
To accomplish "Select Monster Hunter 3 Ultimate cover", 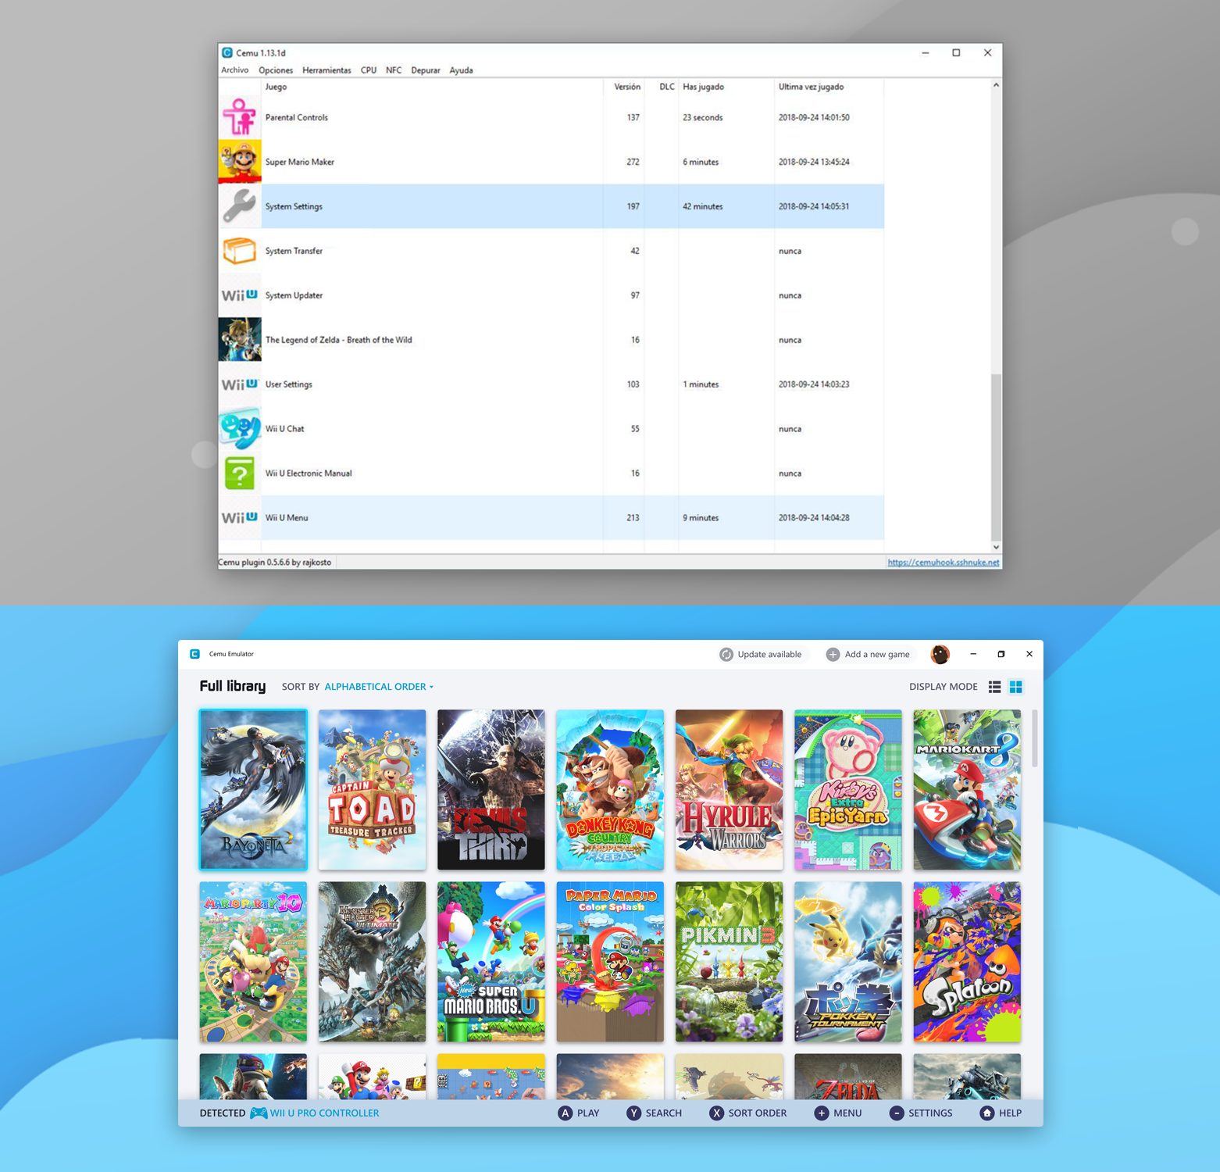I will click(x=373, y=962).
